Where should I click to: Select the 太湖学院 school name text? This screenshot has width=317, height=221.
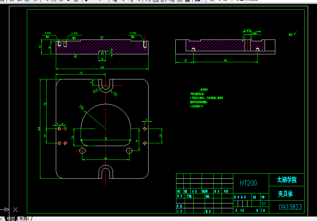(286, 180)
